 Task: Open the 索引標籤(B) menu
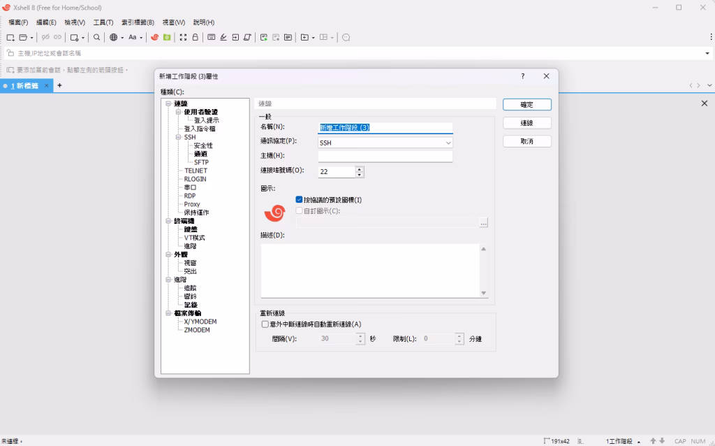point(138,22)
